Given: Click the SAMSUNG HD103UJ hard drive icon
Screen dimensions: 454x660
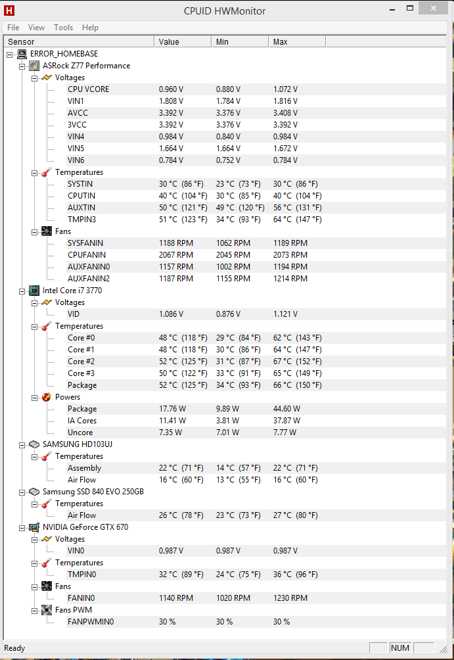Looking at the screenshot, I should tap(34, 444).
